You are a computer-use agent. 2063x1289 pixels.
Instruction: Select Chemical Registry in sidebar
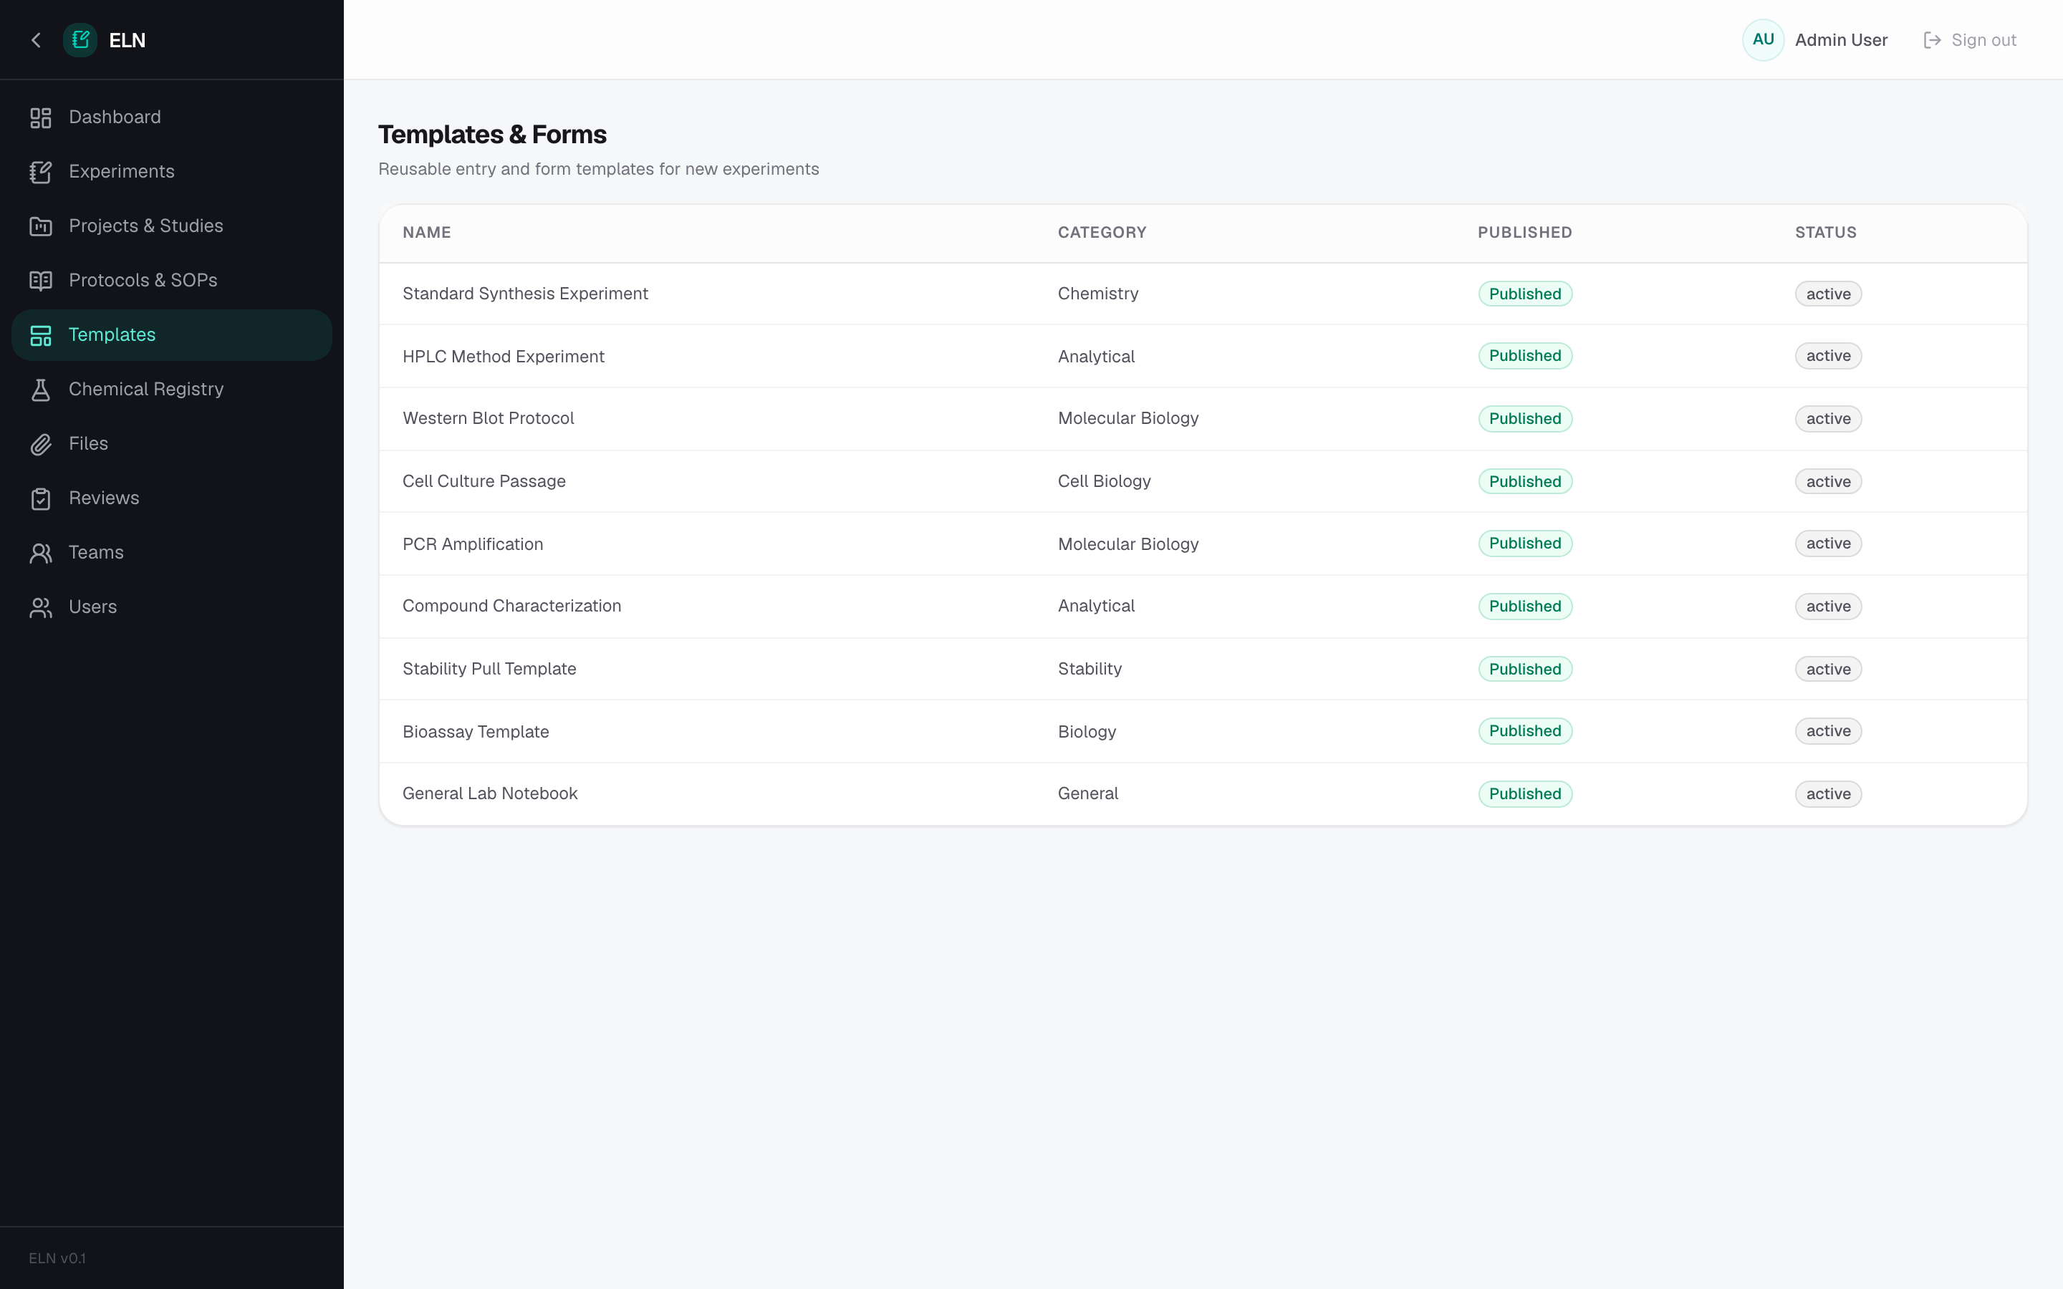(x=171, y=390)
